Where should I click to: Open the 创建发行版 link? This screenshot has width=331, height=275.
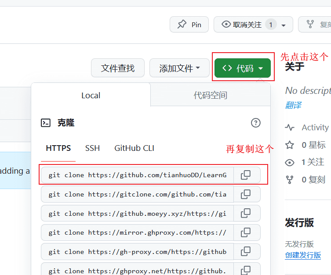coord(303,255)
